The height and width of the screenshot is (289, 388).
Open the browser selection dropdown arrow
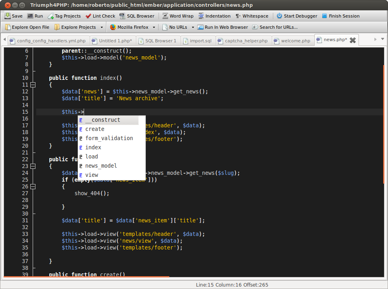[154, 27]
